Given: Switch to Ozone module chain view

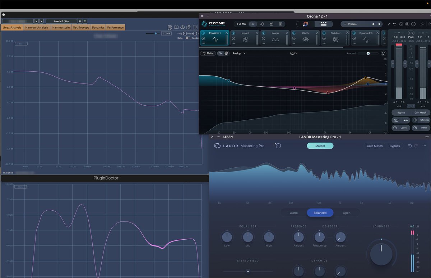Looking at the screenshot, I should [x=324, y=24].
